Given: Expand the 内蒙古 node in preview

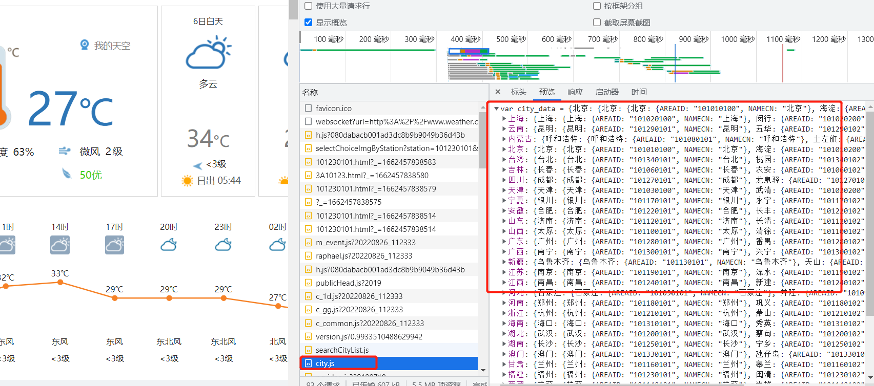Looking at the screenshot, I should [504, 139].
